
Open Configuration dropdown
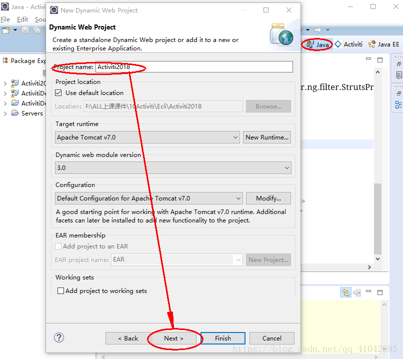pos(149,198)
